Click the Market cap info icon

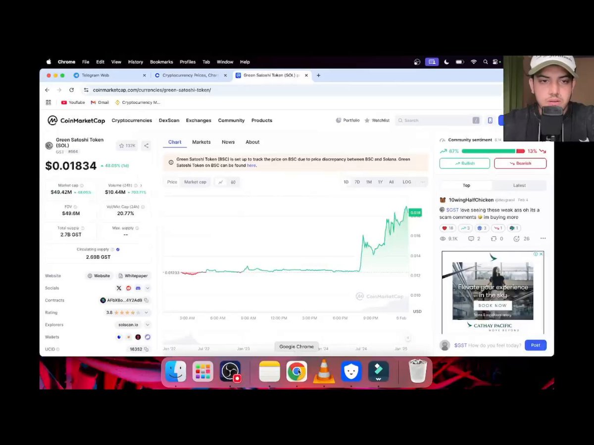pyautogui.click(x=82, y=185)
